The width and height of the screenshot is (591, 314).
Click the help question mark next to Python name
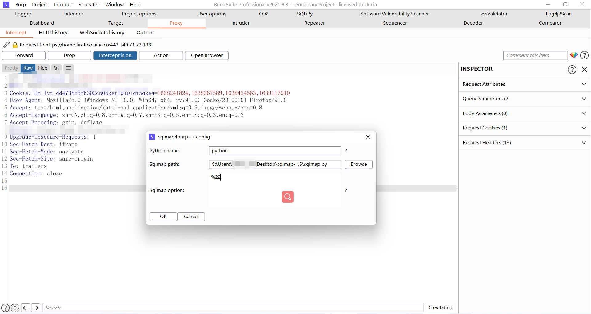pos(346,151)
